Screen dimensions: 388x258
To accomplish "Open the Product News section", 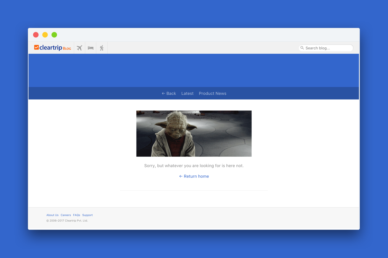I will (x=212, y=93).
